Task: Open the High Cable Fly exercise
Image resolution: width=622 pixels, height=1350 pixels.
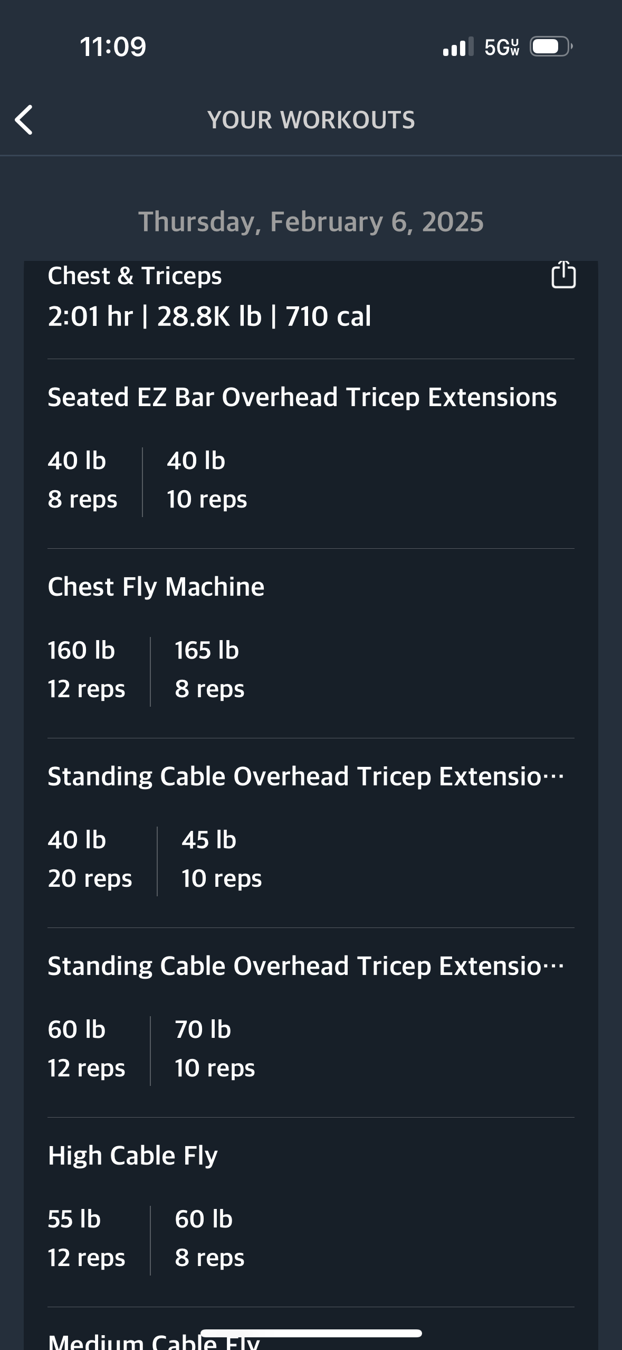Action: point(132,1156)
